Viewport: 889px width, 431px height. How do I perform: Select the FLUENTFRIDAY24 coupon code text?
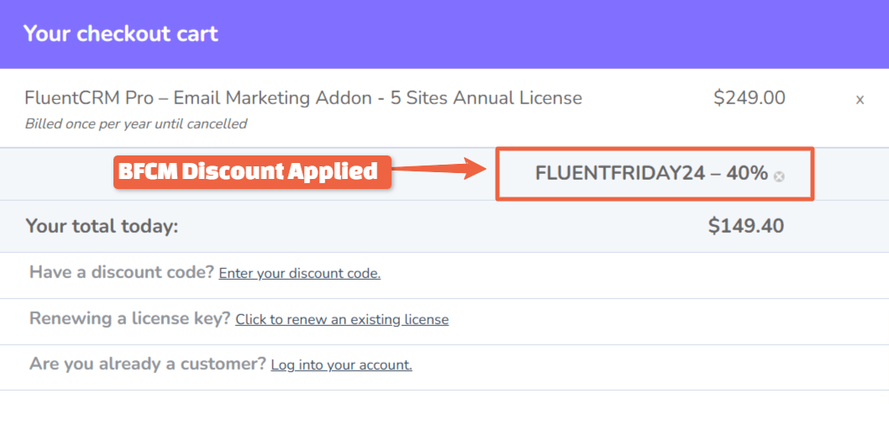pos(619,174)
